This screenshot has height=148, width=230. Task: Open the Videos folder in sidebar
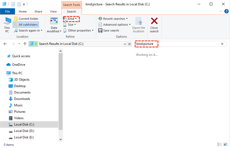pos(16,118)
